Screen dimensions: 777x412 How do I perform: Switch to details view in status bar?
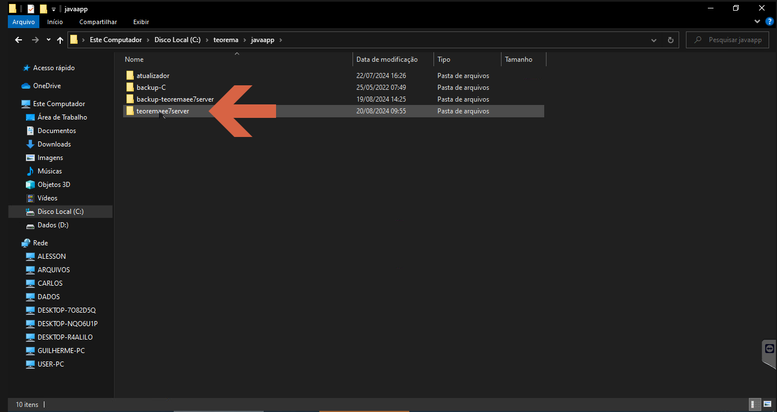(x=755, y=404)
